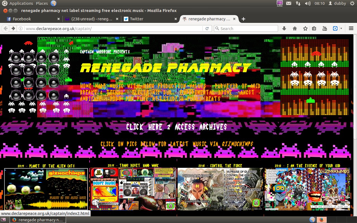Viewport: 357px width, 223px height.
Task: Click the RENEGADE PHARMACY banner title
Action: pyautogui.click(x=166, y=68)
